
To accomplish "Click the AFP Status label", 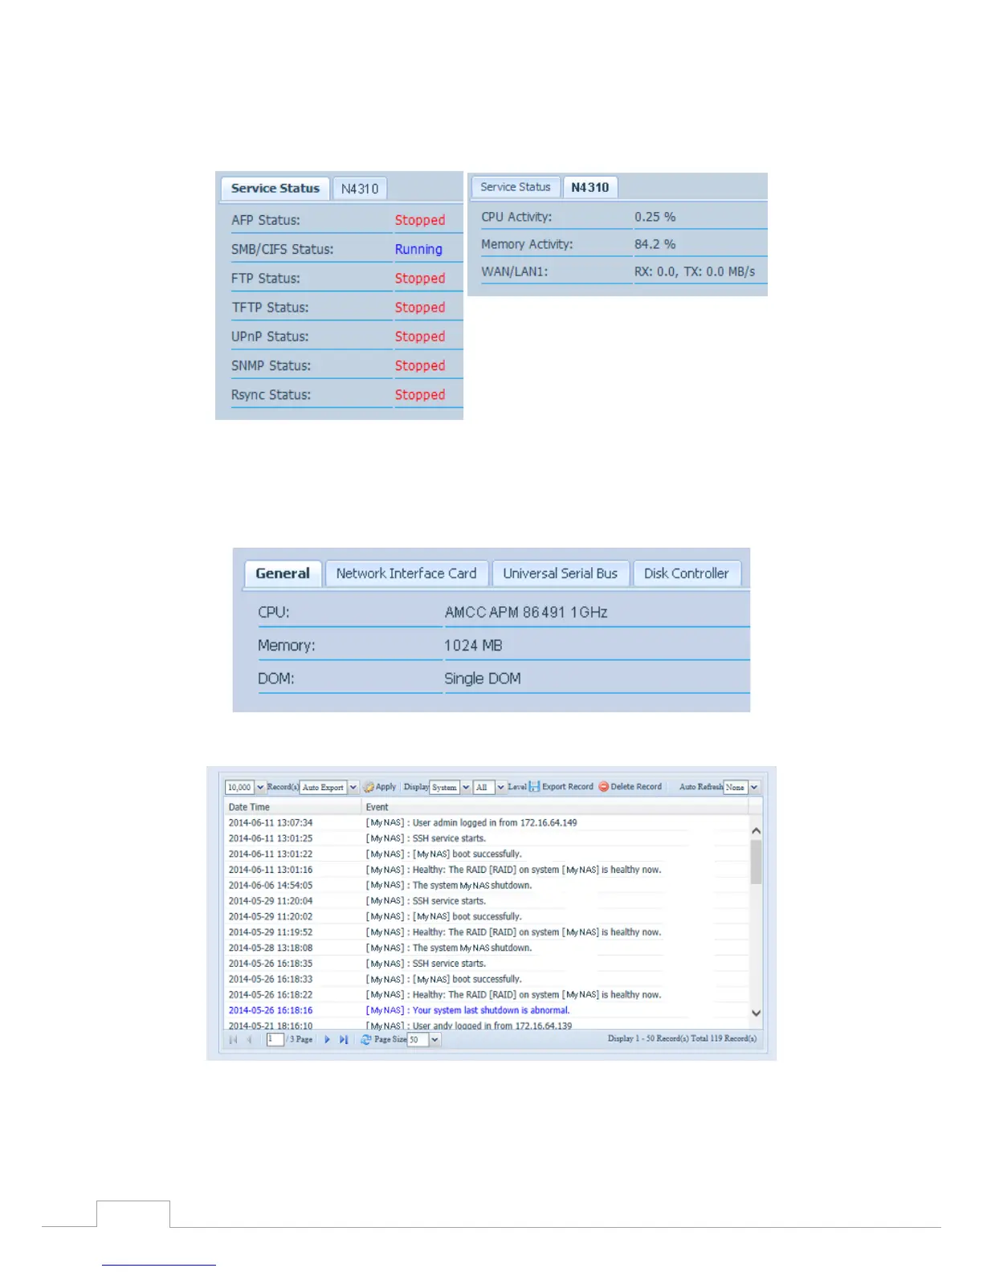I will pos(266,220).
